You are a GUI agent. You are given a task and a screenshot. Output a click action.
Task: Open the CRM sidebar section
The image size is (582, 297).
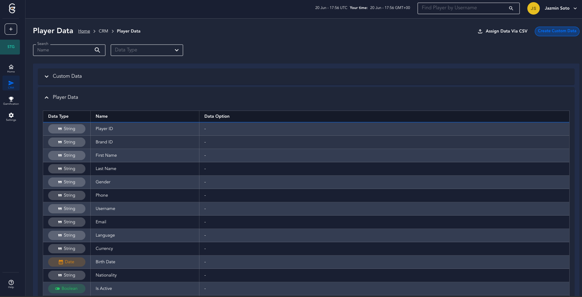11,84
